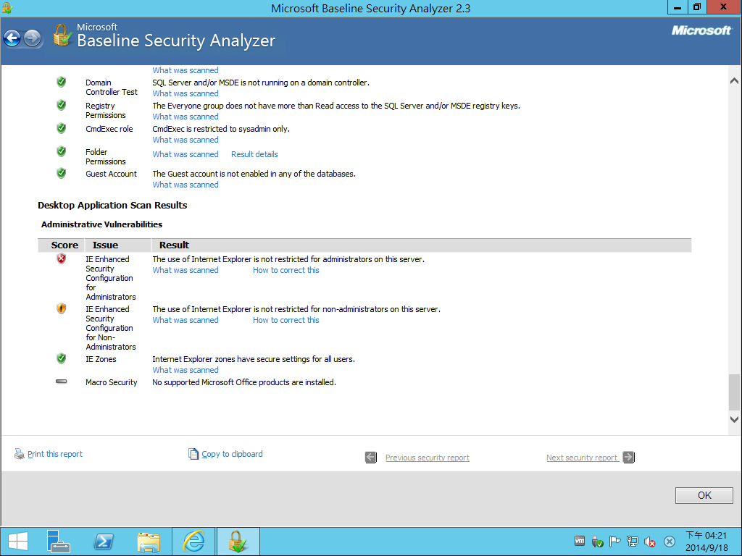Image resolution: width=742 pixels, height=556 pixels.
Task: Click the Back navigation arrow
Action: click(x=12, y=38)
